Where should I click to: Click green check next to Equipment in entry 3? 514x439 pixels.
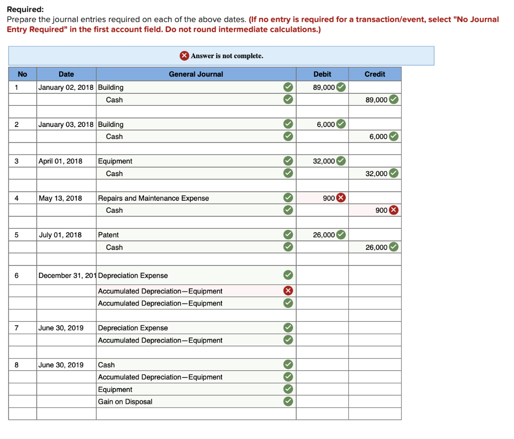coord(288,161)
